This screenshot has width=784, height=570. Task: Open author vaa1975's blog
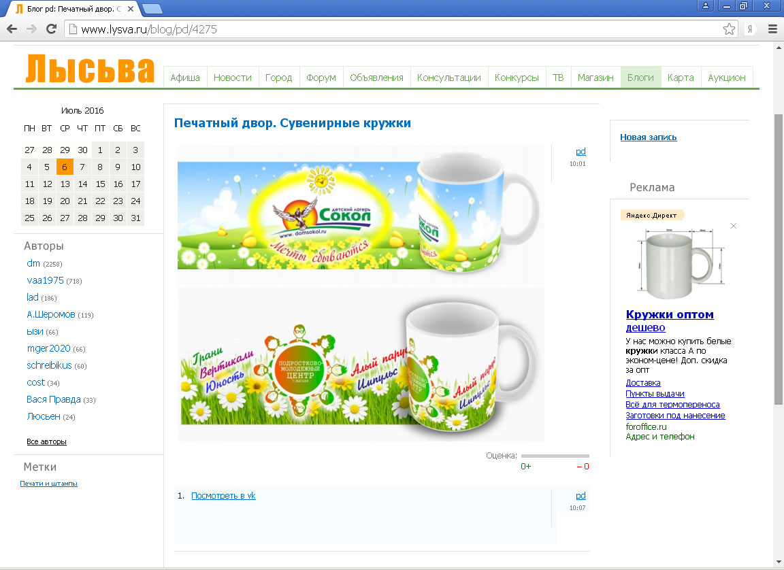(x=45, y=280)
